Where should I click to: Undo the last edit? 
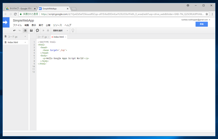point(15,31)
